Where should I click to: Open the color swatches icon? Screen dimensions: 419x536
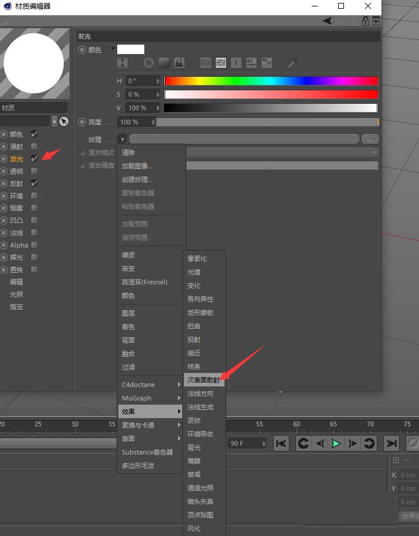pyautogui.click(x=267, y=63)
